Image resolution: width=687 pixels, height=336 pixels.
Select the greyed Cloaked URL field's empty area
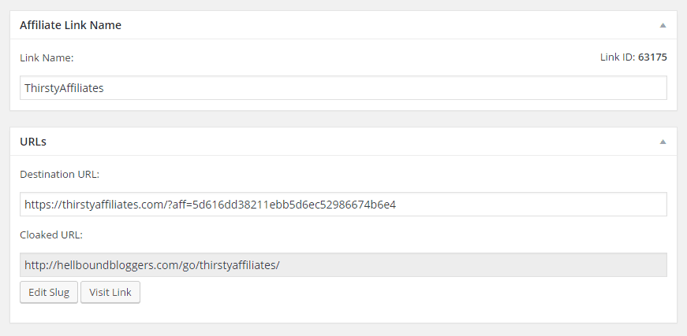coord(473,264)
